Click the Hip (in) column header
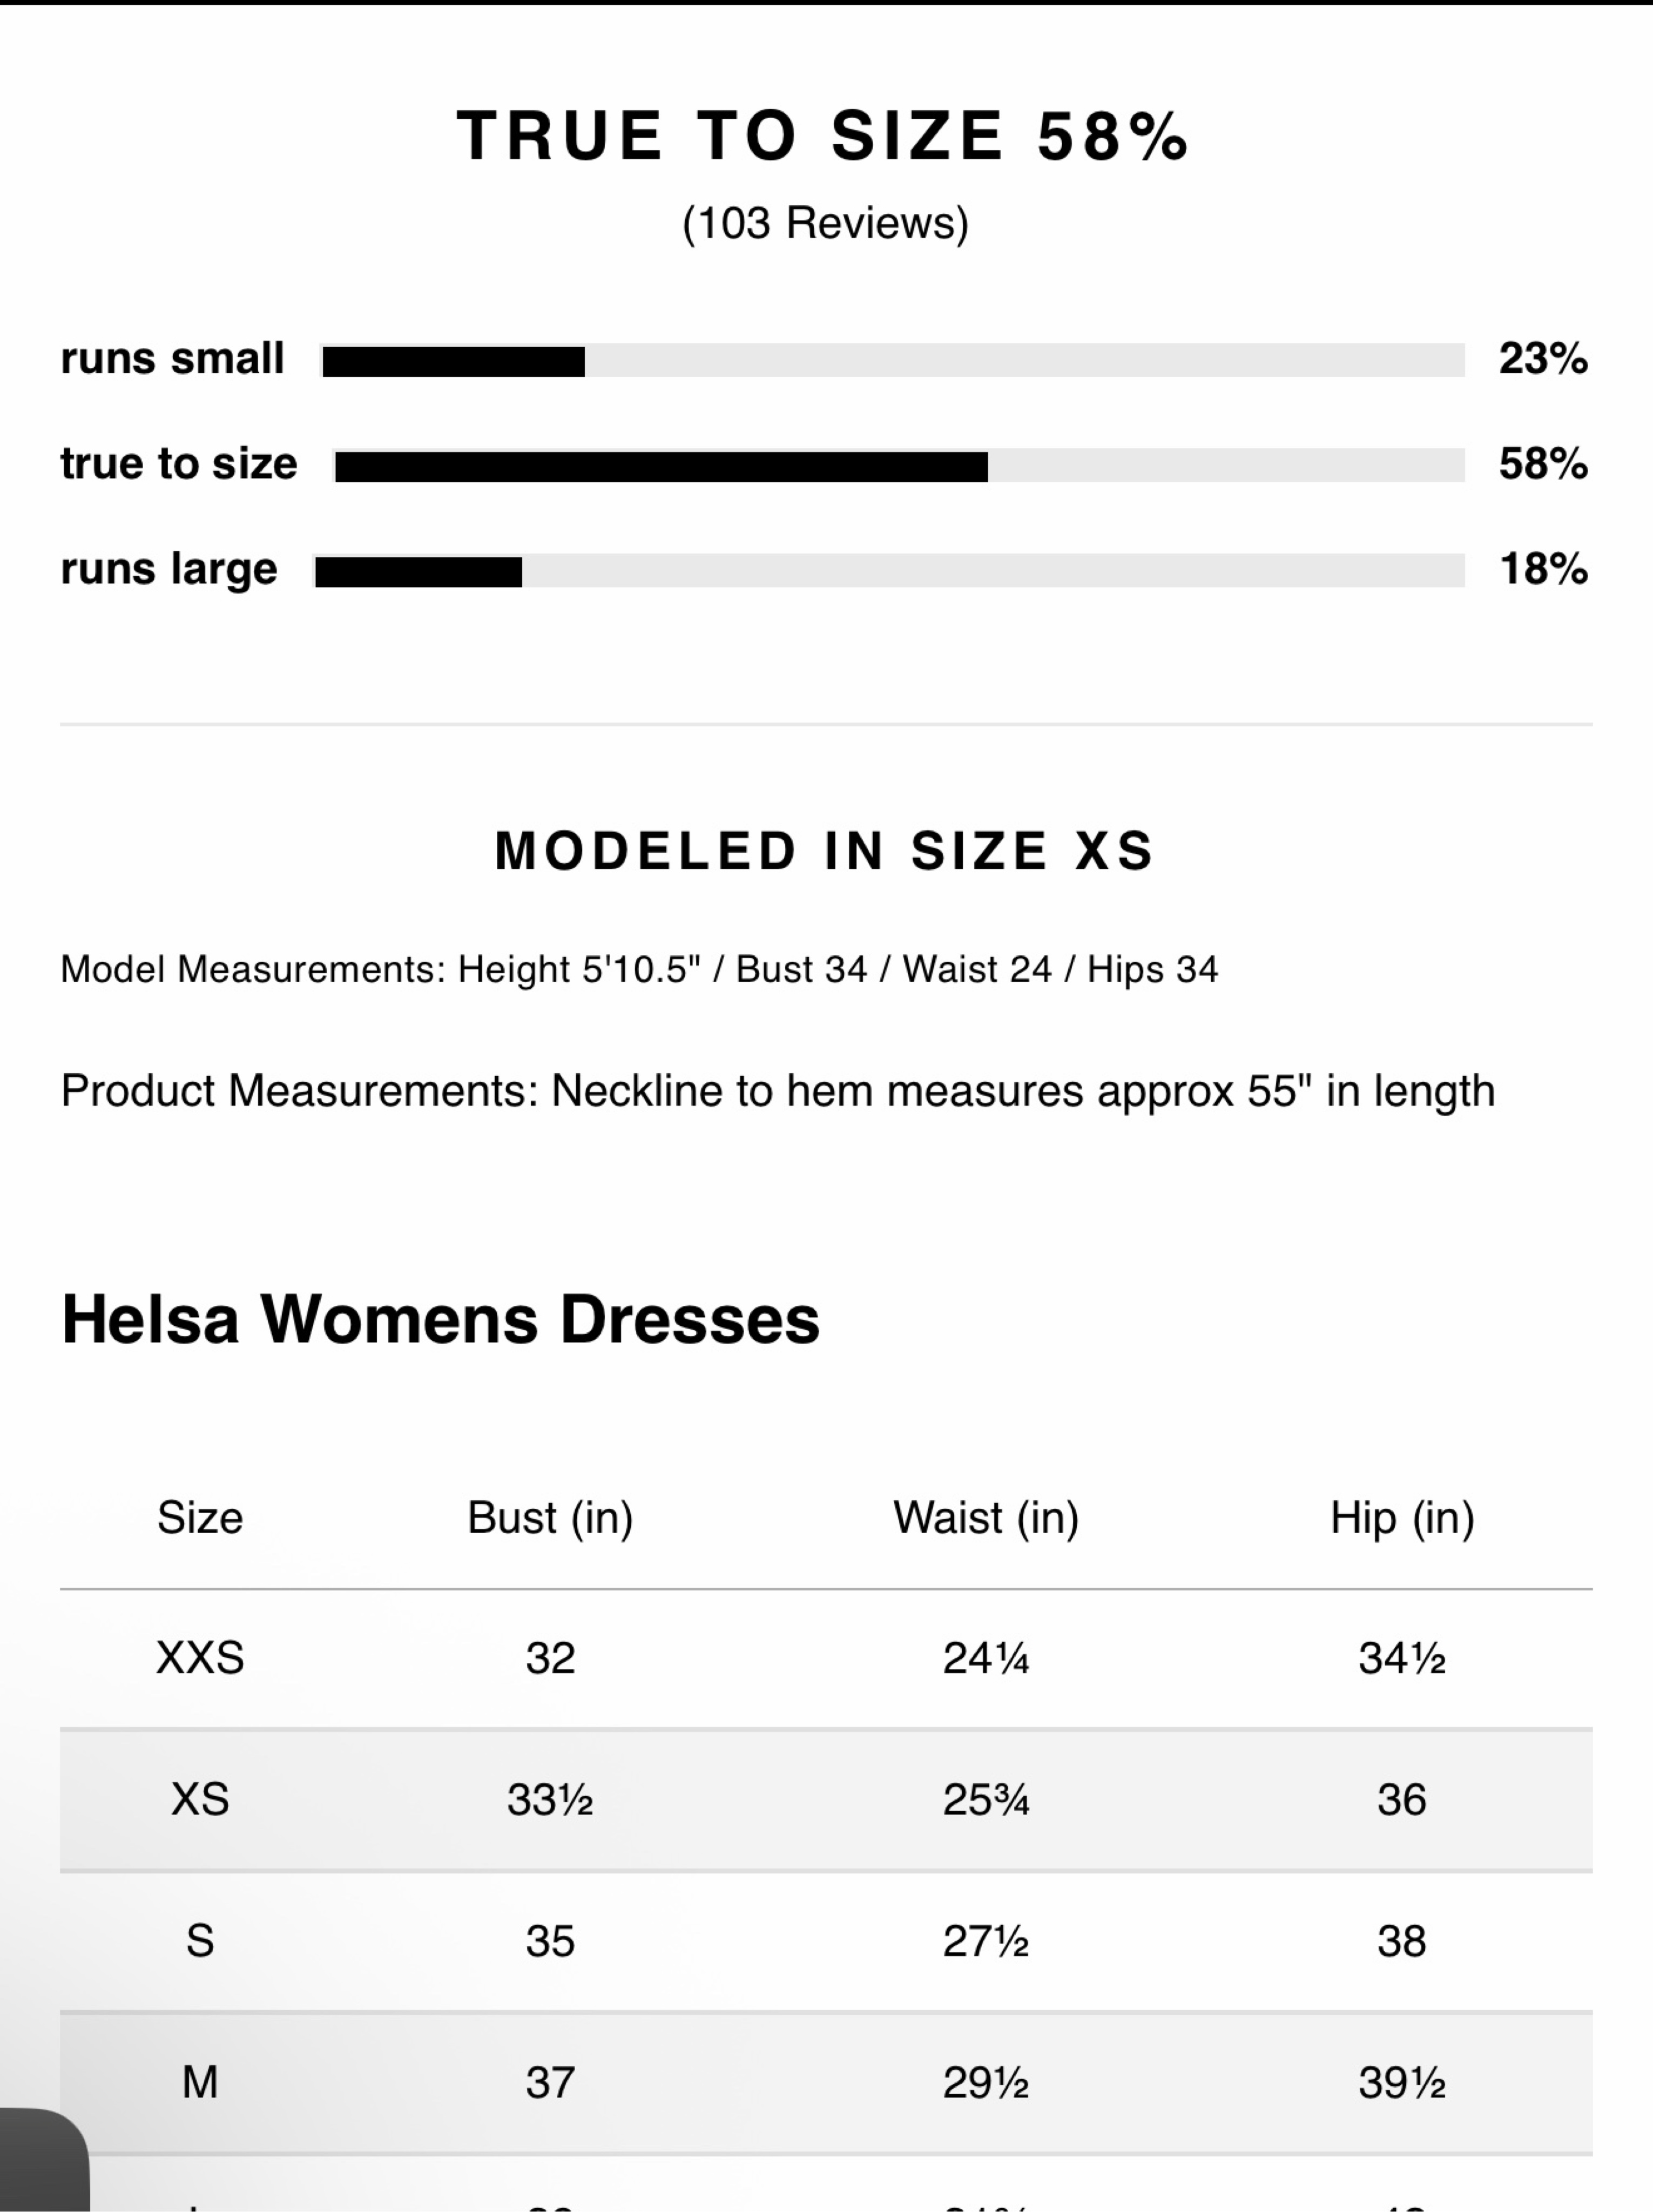The height and width of the screenshot is (2212, 1653). [1402, 1518]
